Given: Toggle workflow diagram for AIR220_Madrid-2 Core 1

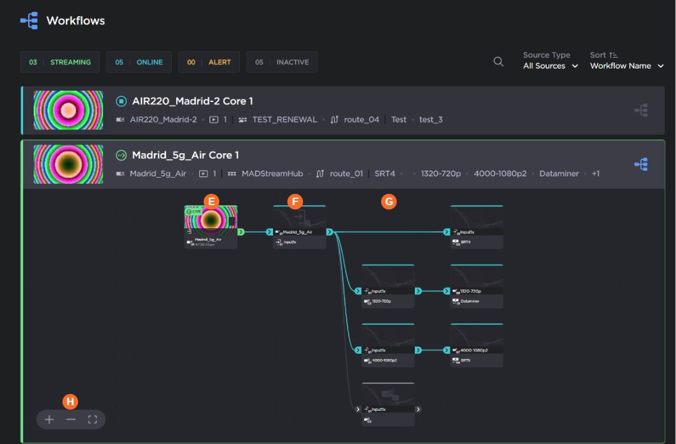Looking at the screenshot, I should pyautogui.click(x=640, y=111).
